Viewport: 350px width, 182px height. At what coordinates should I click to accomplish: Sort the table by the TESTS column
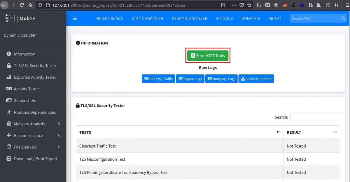pos(278,132)
